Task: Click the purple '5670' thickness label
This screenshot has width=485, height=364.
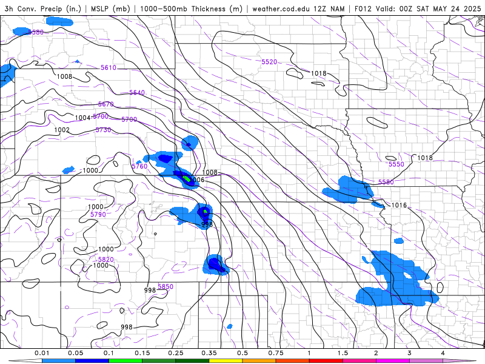Action: pos(105,104)
